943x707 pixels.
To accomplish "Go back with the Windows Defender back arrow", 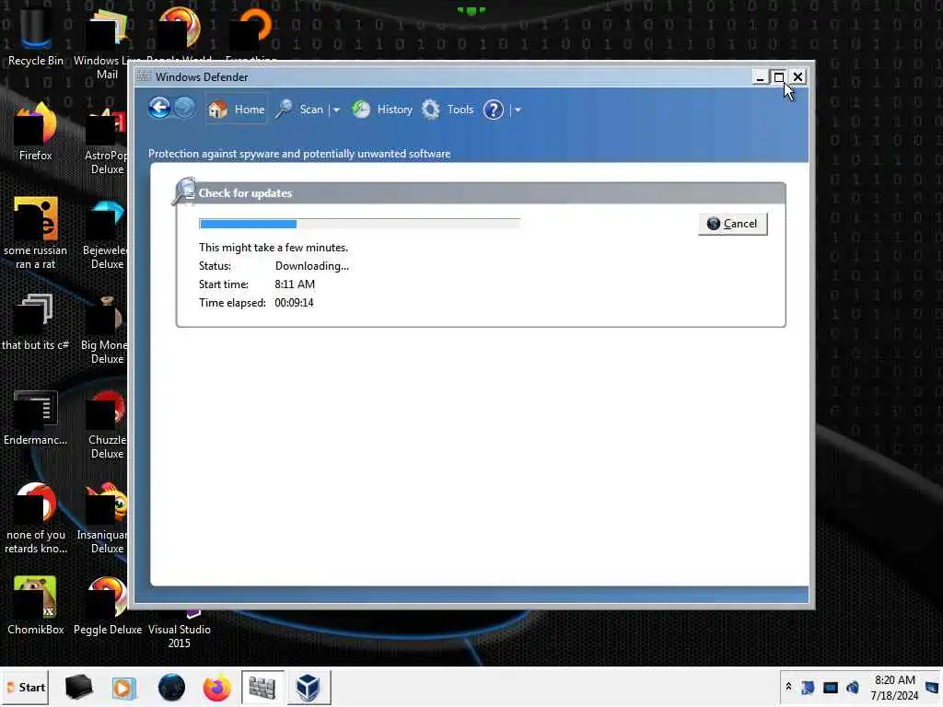I will (159, 109).
